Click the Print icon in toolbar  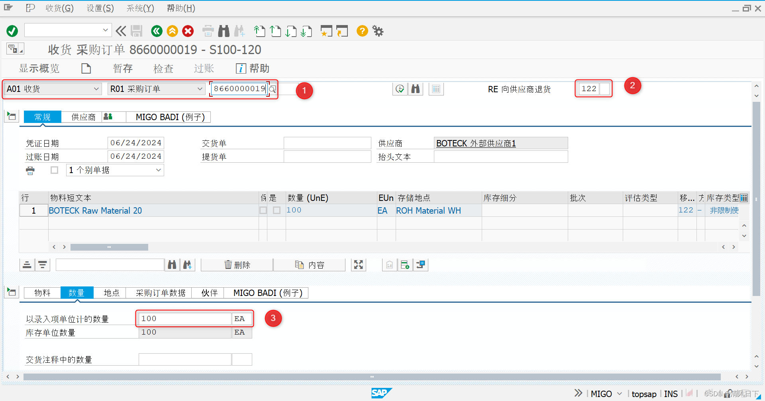point(208,31)
